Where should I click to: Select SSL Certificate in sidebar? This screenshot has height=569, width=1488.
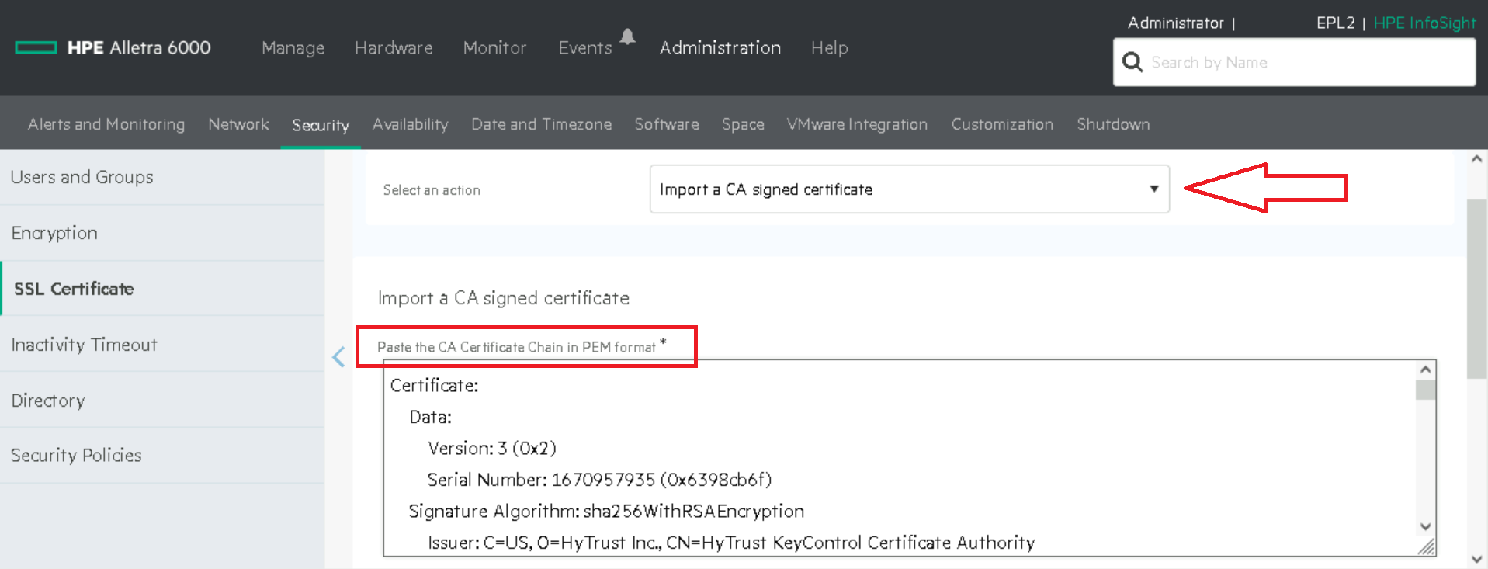point(162,289)
